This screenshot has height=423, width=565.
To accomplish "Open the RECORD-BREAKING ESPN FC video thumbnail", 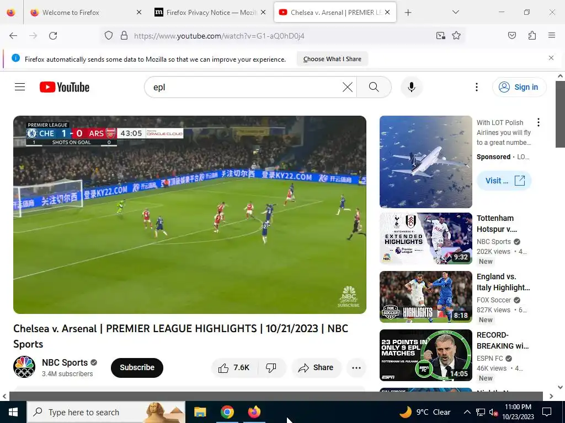I will tap(426, 355).
